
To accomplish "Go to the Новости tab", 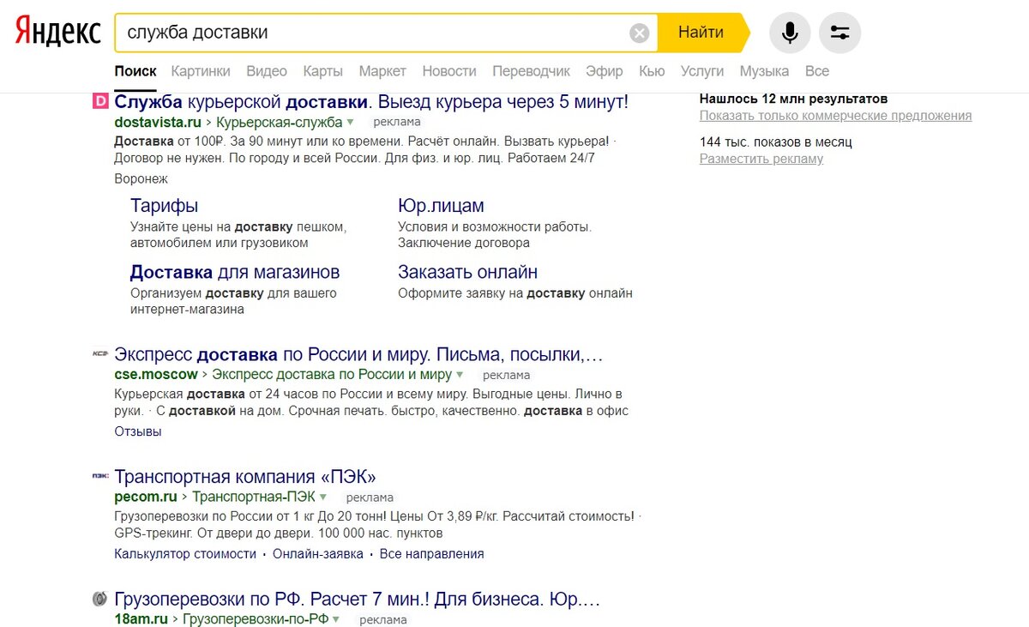I will (x=449, y=71).
